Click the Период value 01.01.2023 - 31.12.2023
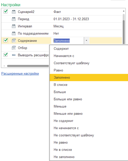The image size is (128, 161). pyautogui.click(x=71, y=19)
